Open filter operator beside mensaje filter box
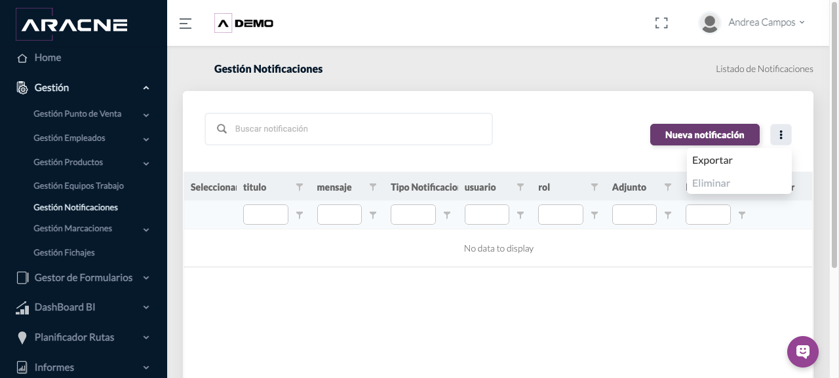 point(373,215)
